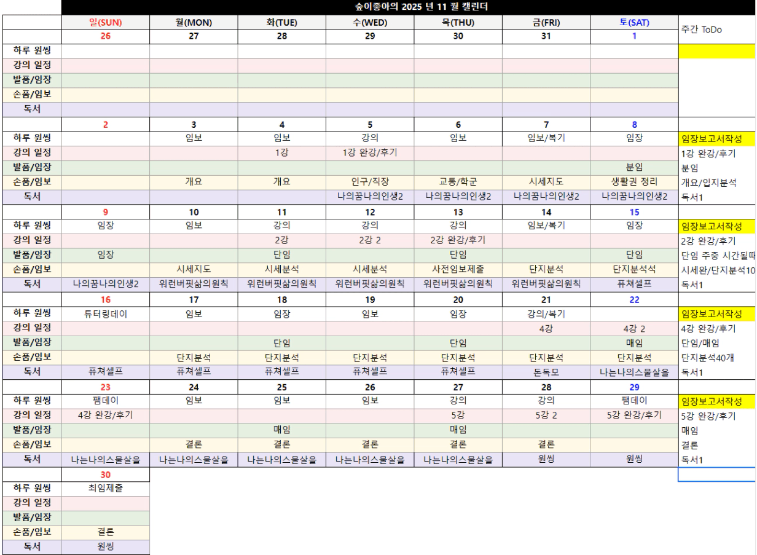Click the '단임 주중 시간될때' ToDo entry

(x=718, y=256)
